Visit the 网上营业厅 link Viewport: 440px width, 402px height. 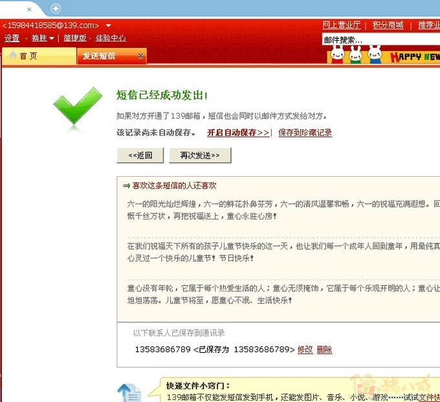(342, 25)
